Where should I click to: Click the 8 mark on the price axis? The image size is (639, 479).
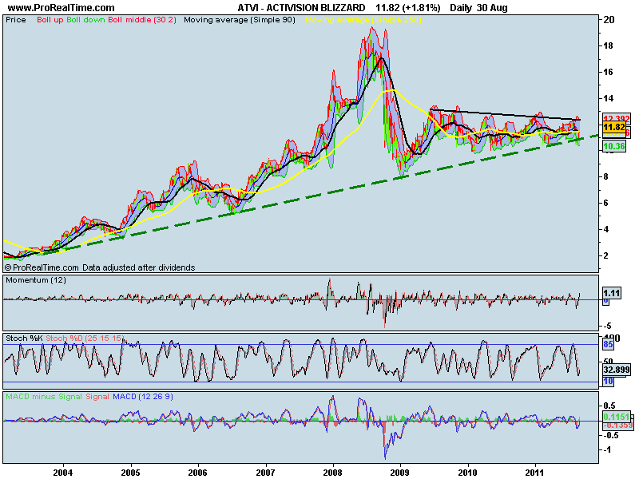point(605,176)
